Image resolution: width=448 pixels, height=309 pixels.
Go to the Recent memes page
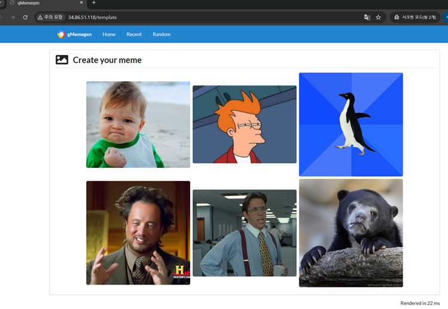point(134,34)
